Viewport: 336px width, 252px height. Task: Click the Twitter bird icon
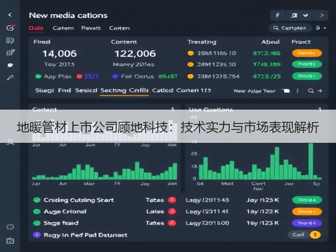pos(306,15)
